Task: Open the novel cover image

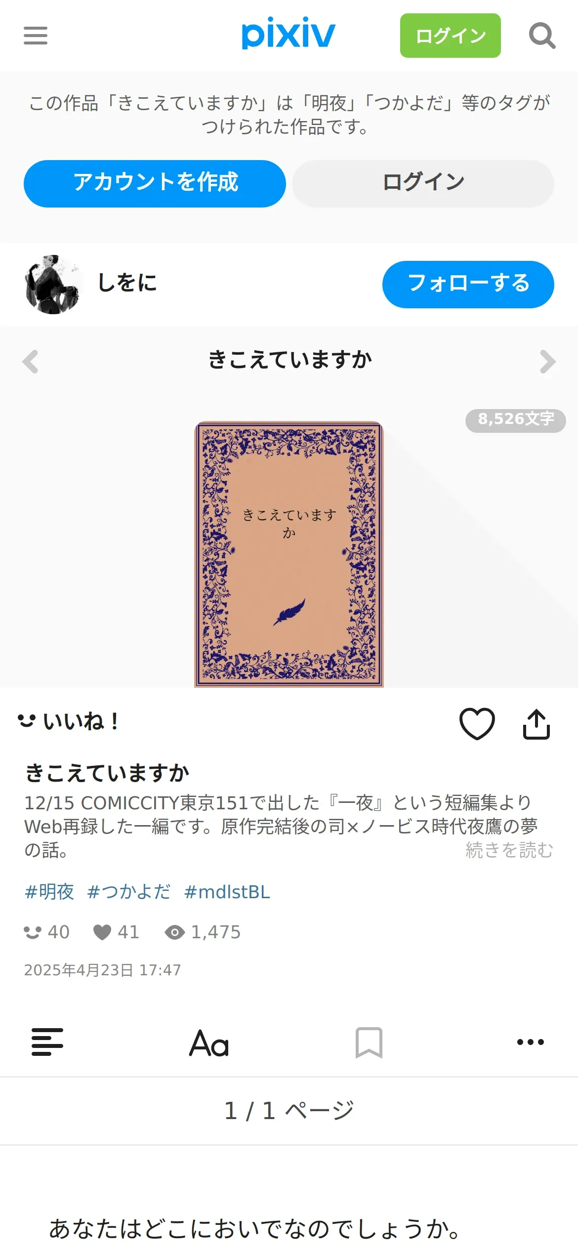Action: point(289,554)
